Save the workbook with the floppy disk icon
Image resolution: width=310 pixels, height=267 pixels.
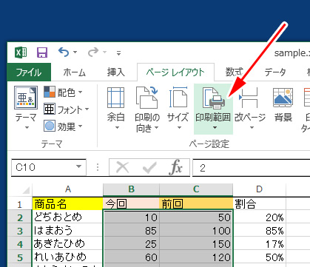[x=42, y=53]
